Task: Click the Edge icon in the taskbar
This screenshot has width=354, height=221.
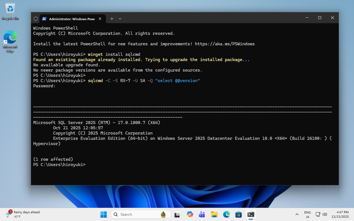Action: 226,214
